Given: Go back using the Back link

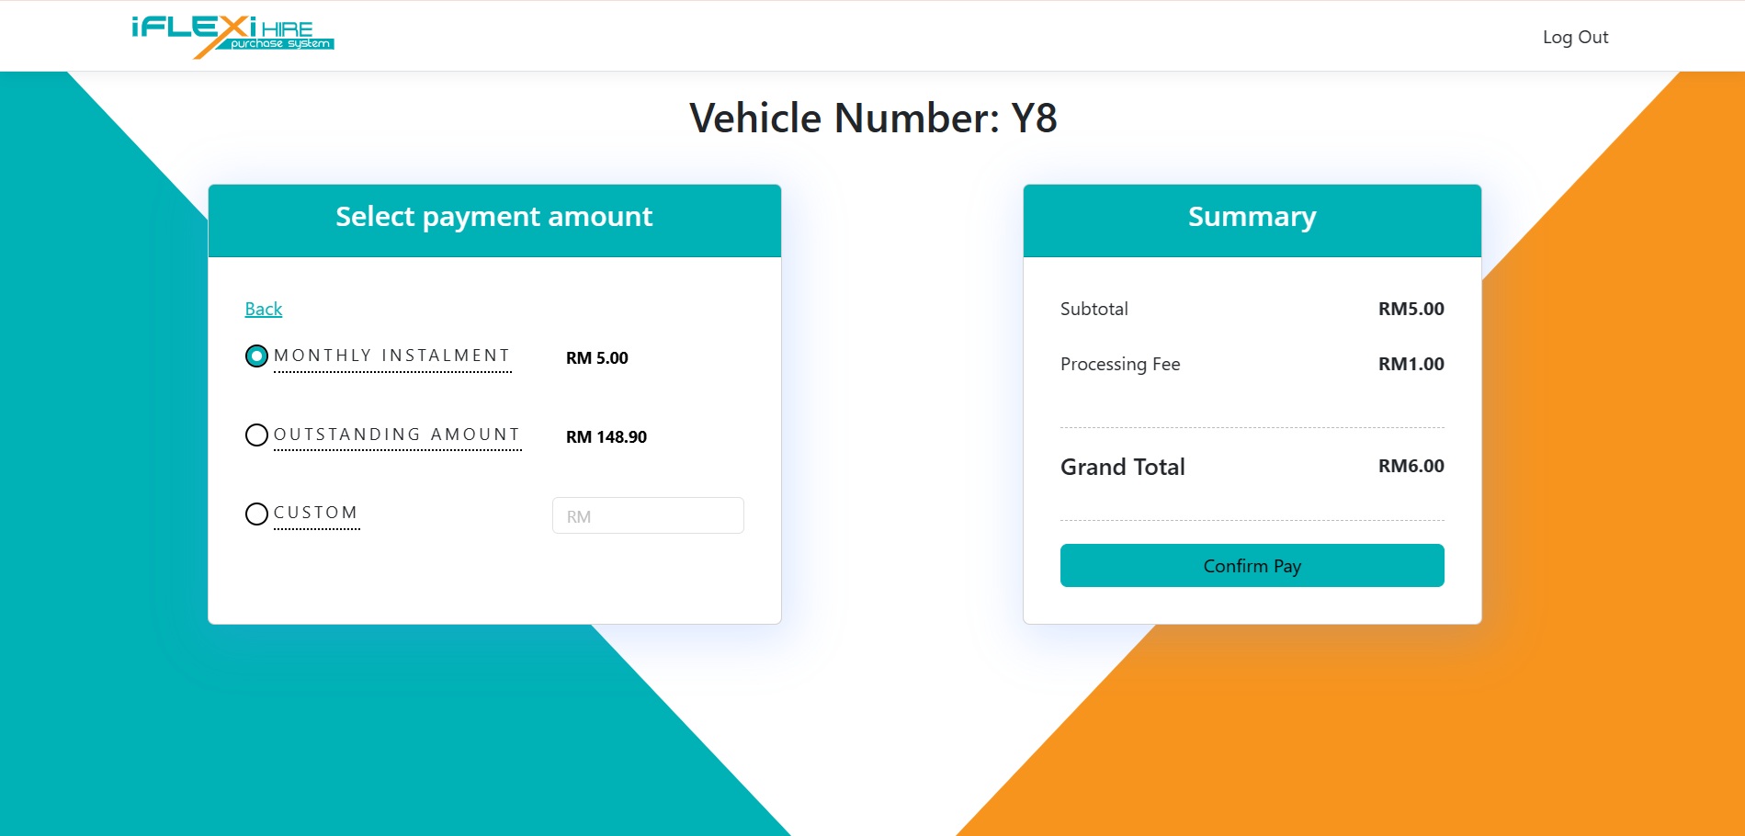Looking at the screenshot, I should click(x=263, y=309).
